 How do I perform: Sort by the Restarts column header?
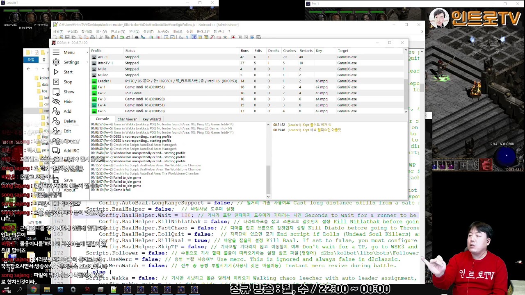[x=306, y=51]
